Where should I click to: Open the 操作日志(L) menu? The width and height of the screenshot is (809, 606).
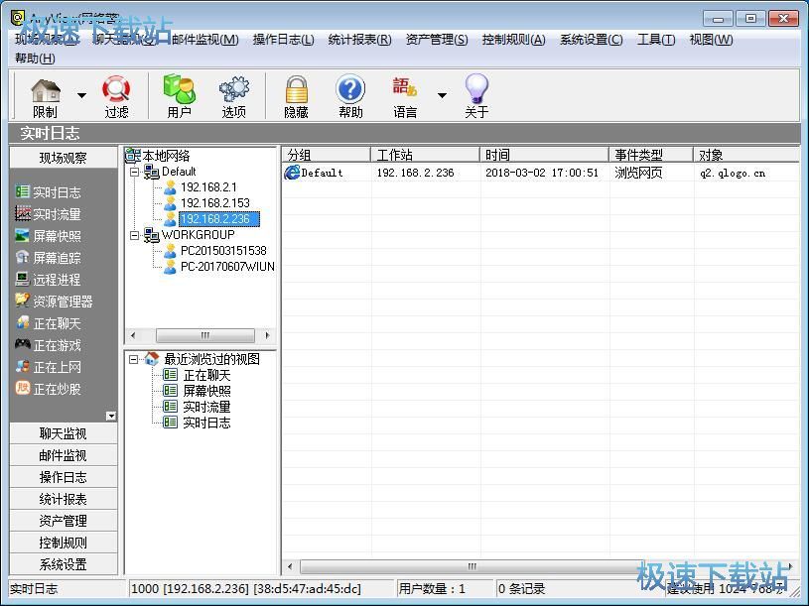point(283,40)
